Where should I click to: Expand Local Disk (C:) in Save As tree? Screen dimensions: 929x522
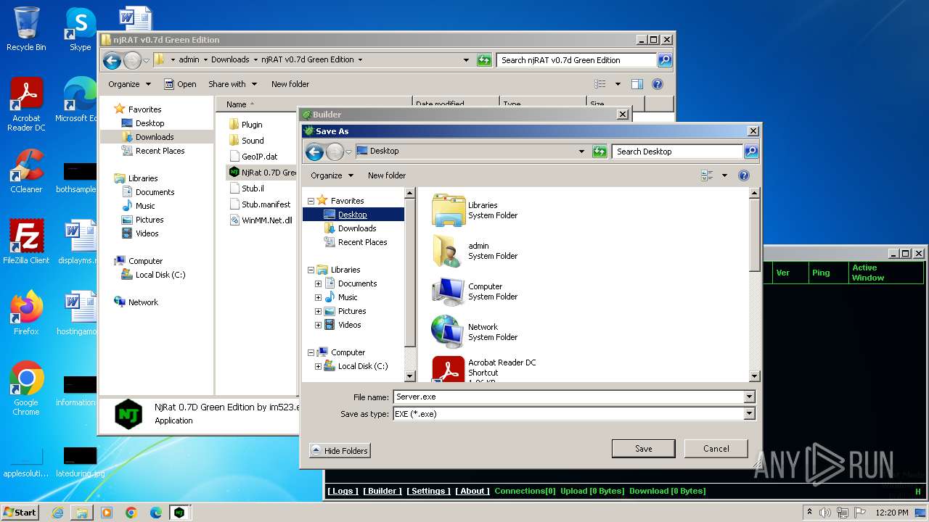pyautogui.click(x=318, y=366)
